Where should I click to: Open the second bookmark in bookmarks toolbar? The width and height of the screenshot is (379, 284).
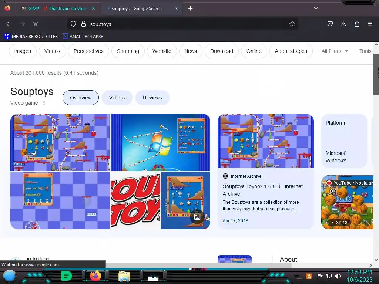[x=83, y=37]
